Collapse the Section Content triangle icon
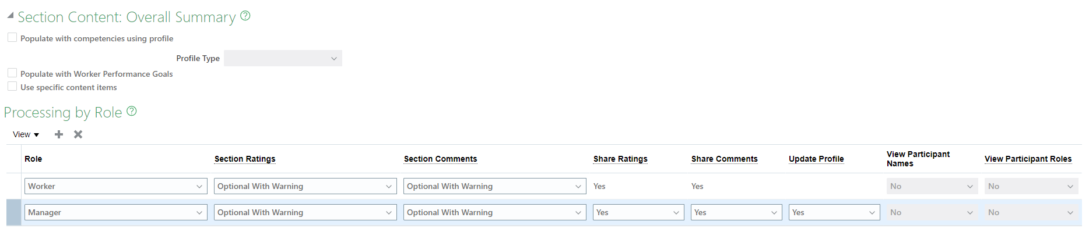 [10, 16]
